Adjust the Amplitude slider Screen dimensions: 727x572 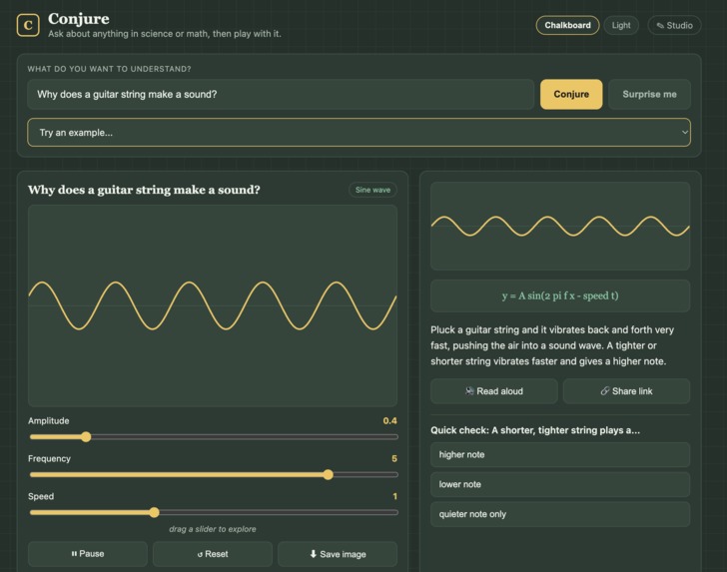click(x=214, y=436)
